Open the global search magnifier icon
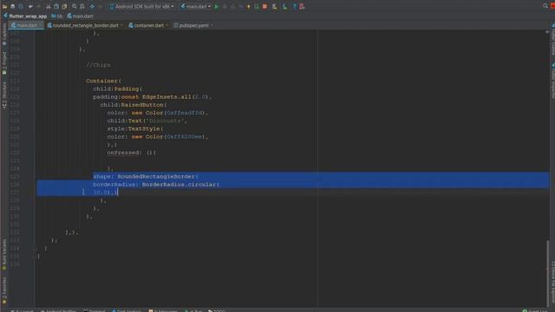The width and height of the screenshot is (555, 312). pyautogui.click(x=545, y=6)
